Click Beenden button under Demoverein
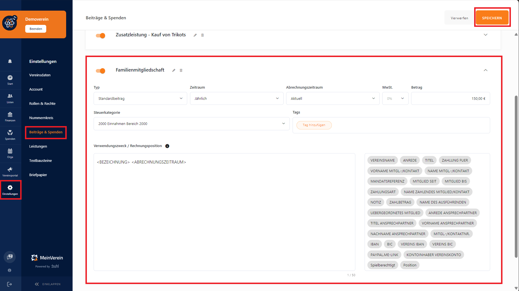The width and height of the screenshot is (519, 291). [36, 29]
